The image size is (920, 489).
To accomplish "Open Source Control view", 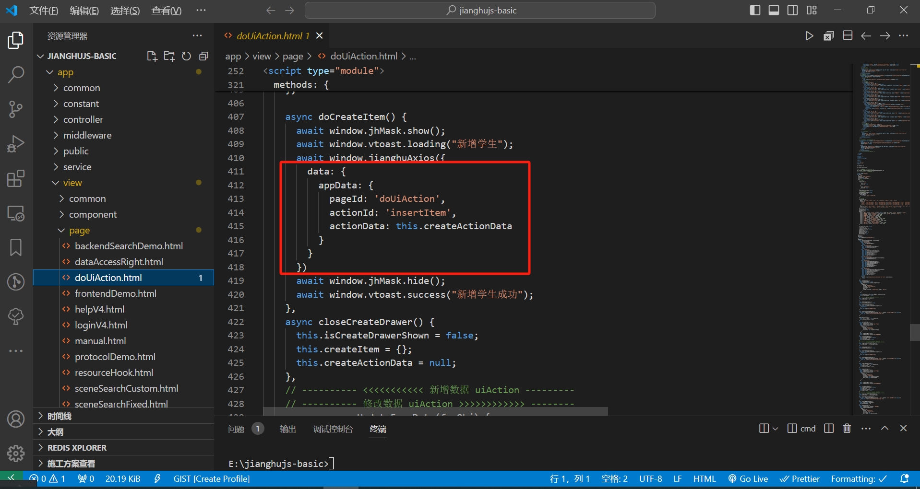I will point(16,109).
